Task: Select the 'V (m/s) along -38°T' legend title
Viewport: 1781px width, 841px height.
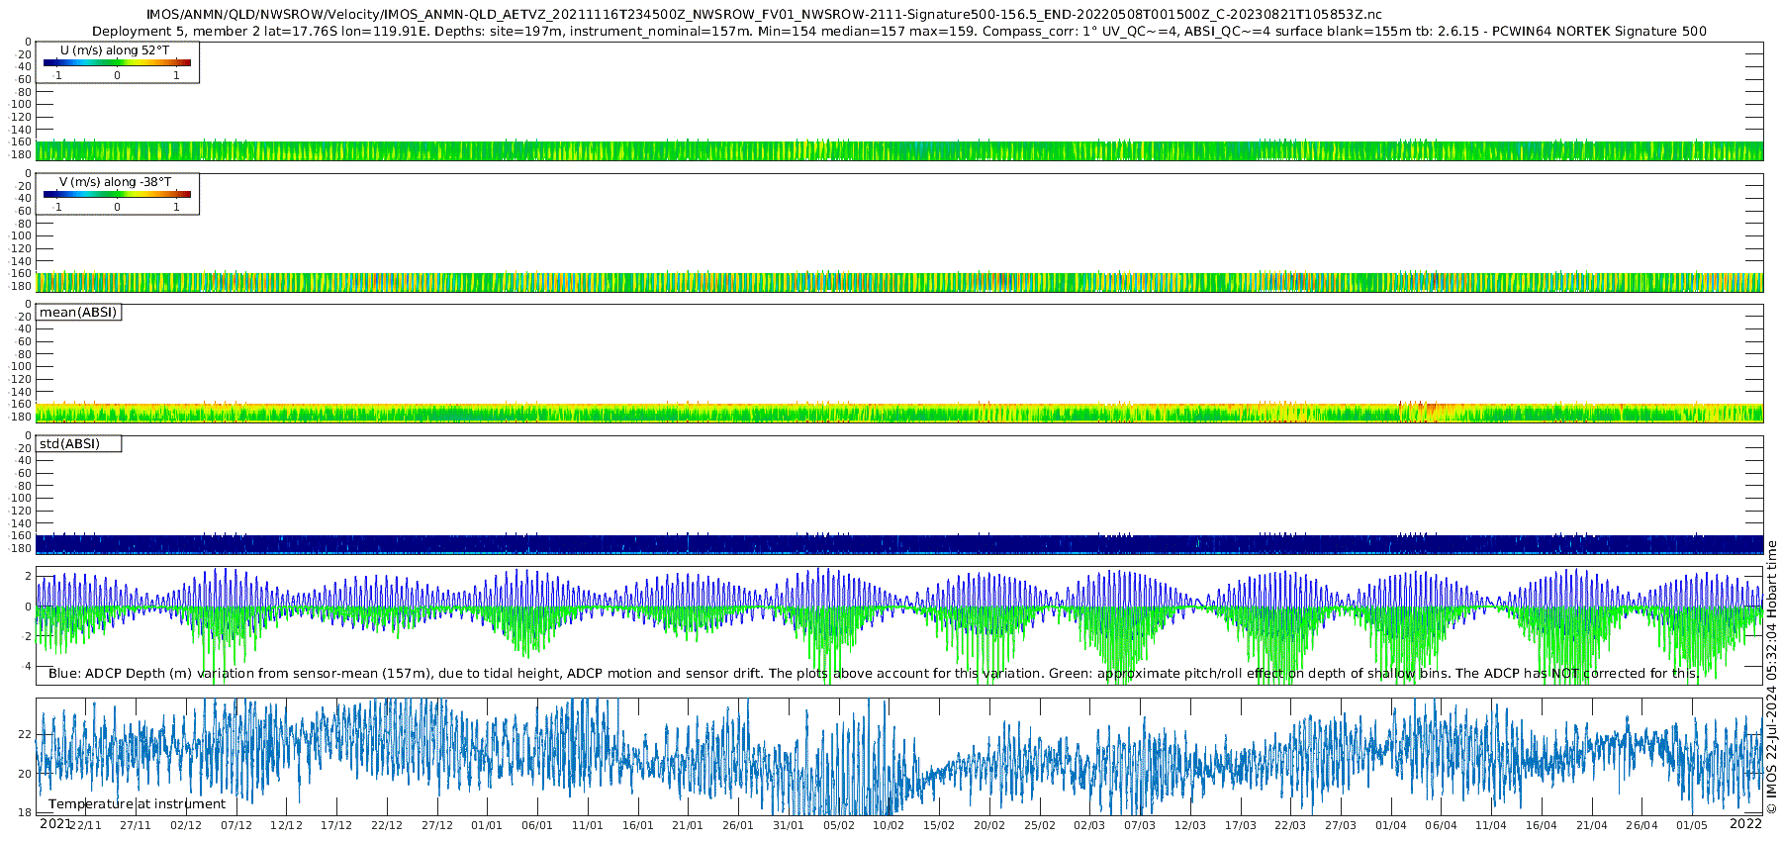Action: 115,182
